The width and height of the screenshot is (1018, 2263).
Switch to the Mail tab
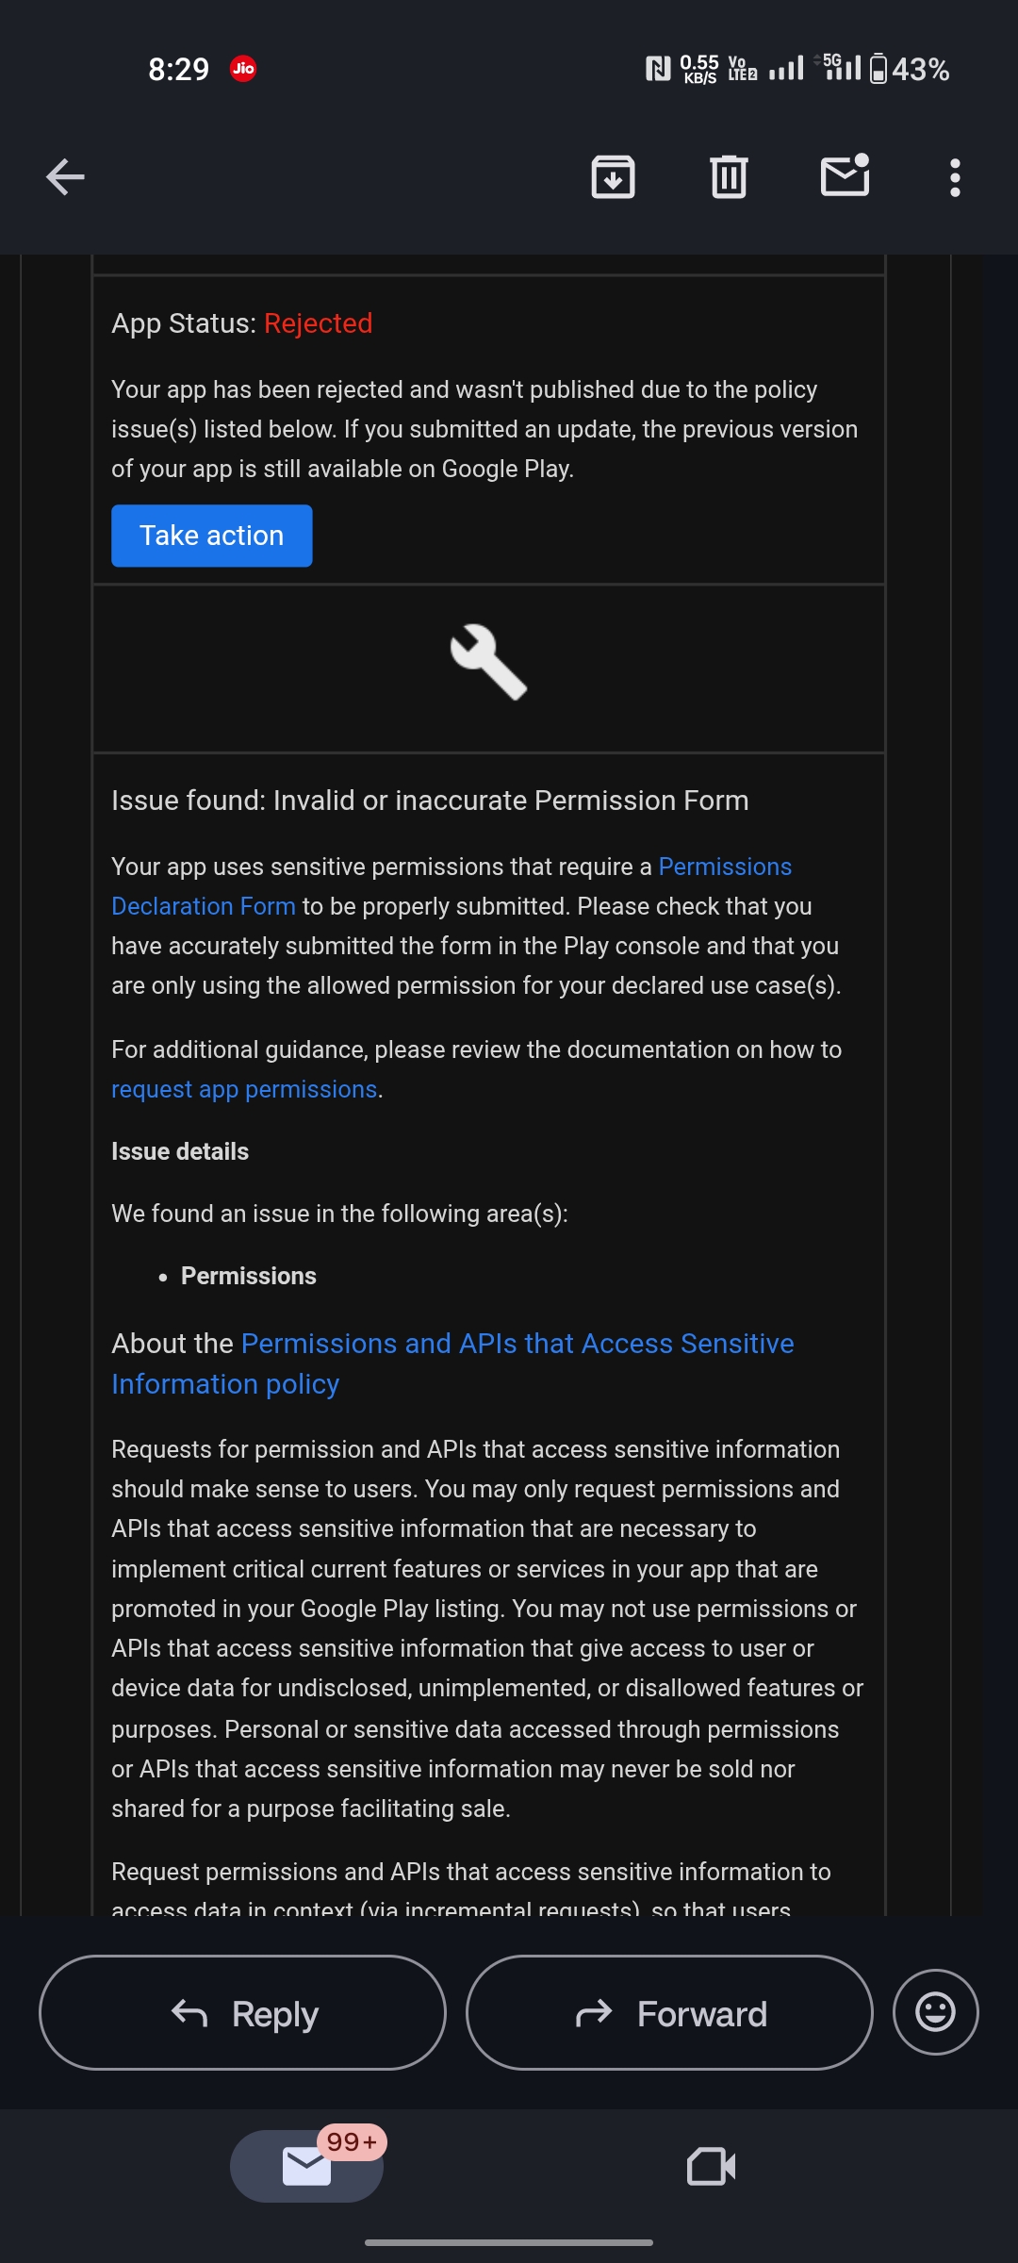[x=306, y=2167]
